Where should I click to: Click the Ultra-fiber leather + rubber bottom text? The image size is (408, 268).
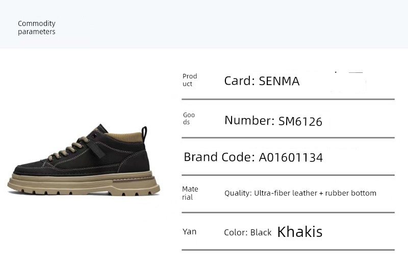[315, 193]
